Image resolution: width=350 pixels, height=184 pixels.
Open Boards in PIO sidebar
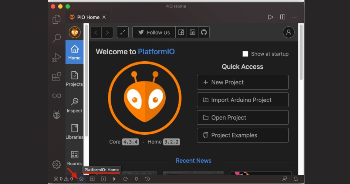coord(74,158)
